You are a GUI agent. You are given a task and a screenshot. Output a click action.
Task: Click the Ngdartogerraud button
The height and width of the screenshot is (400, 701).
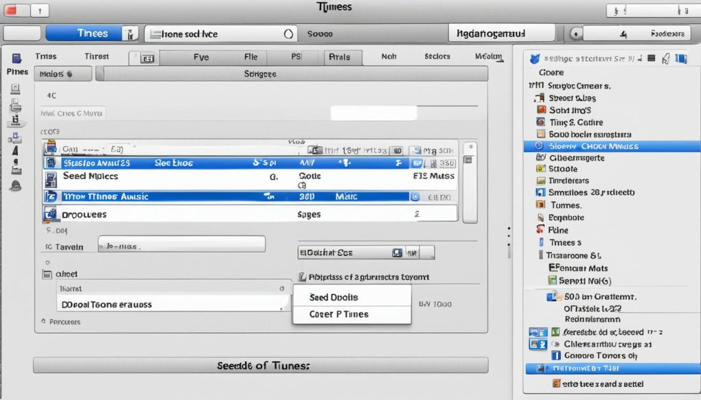[502, 33]
